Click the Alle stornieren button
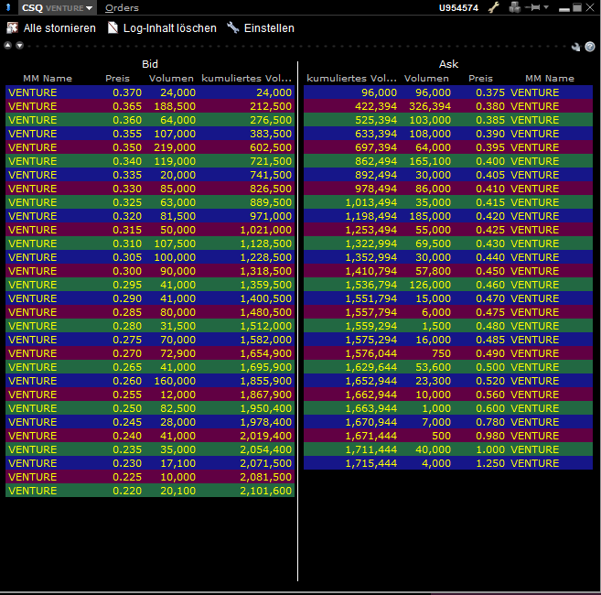601x595 pixels. click(51, 28)
